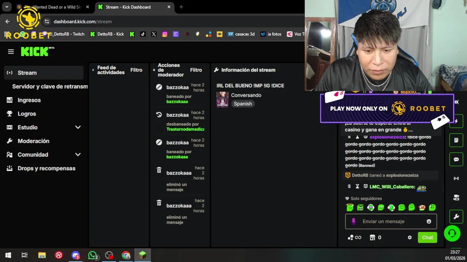Switch to the Wanted Dead or a Wild tab

pyautogui.click(x=53, y=7)
